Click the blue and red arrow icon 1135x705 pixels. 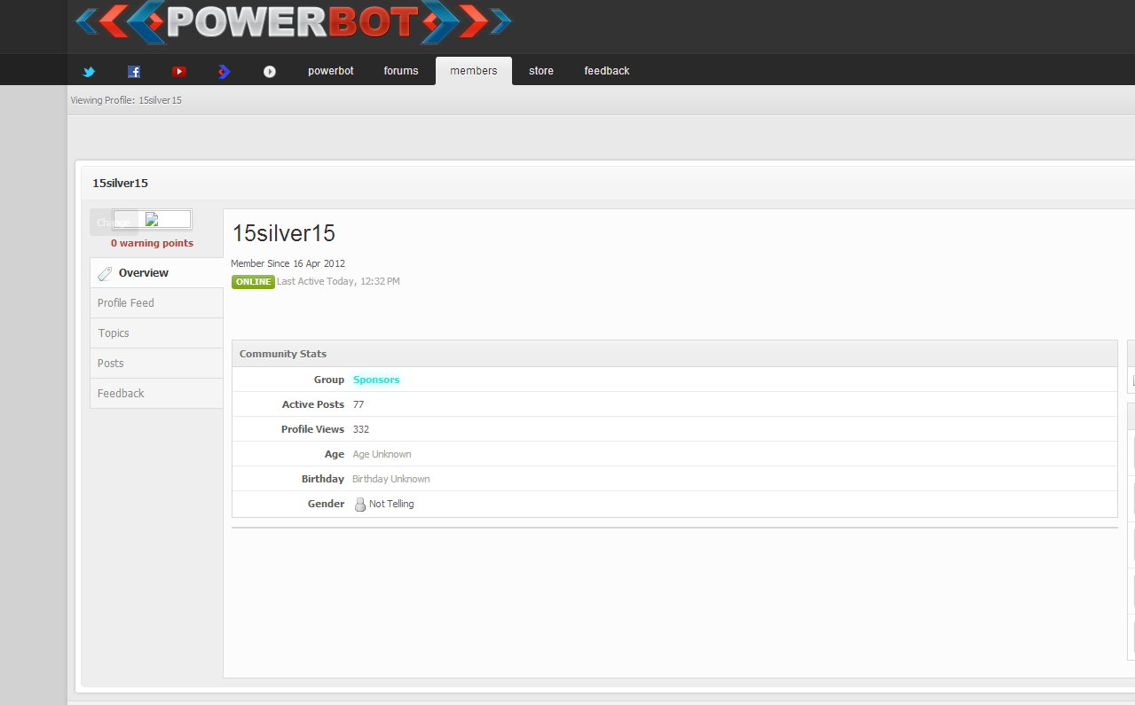225,72
